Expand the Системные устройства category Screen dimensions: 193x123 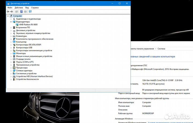click(x=11, y=73)
